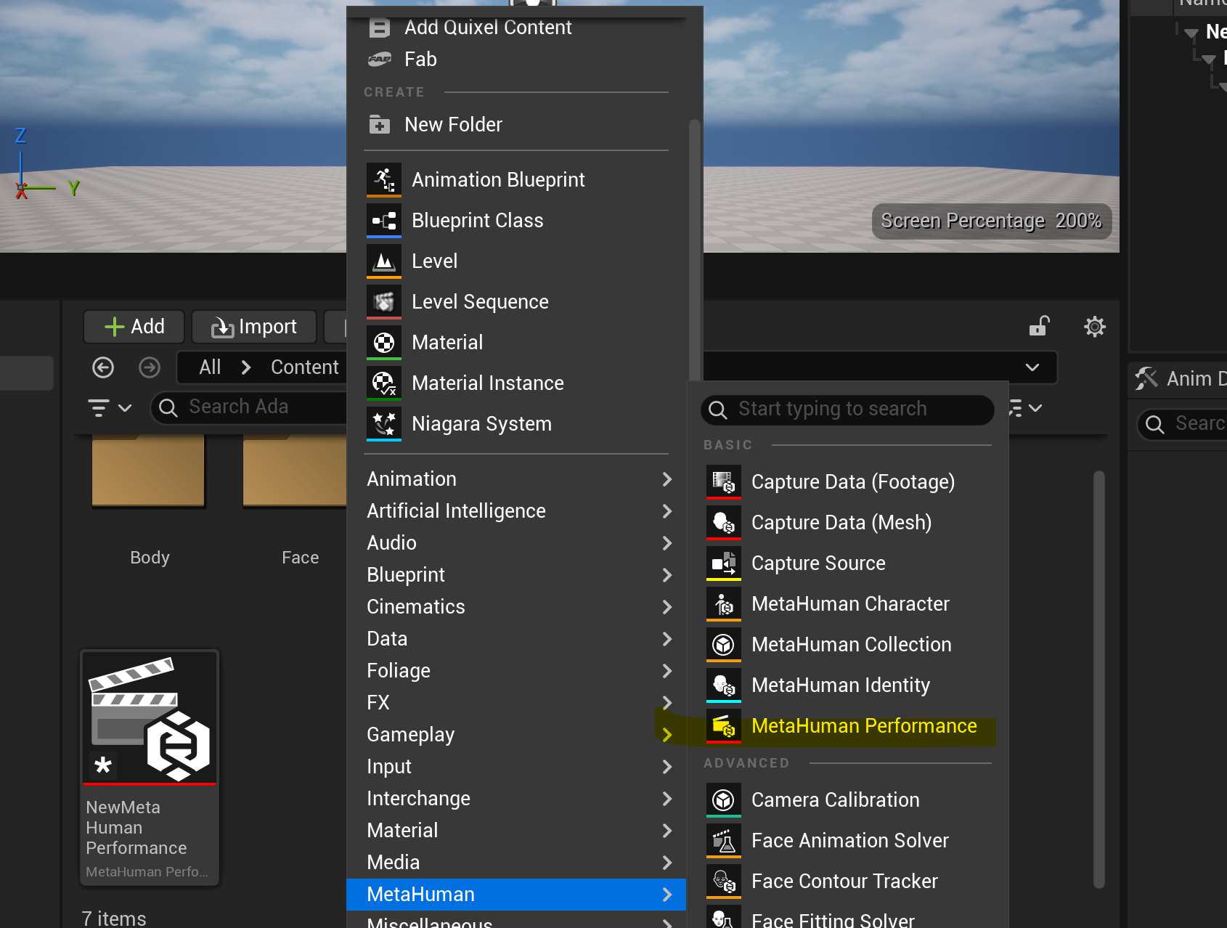
Task: Open the Gameplay category
Action: (x=516, y=735)
